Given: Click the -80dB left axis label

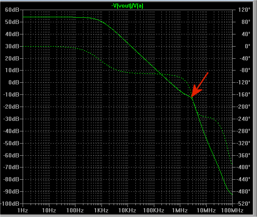Looking at the screenshot, I should tap(11, 179).
